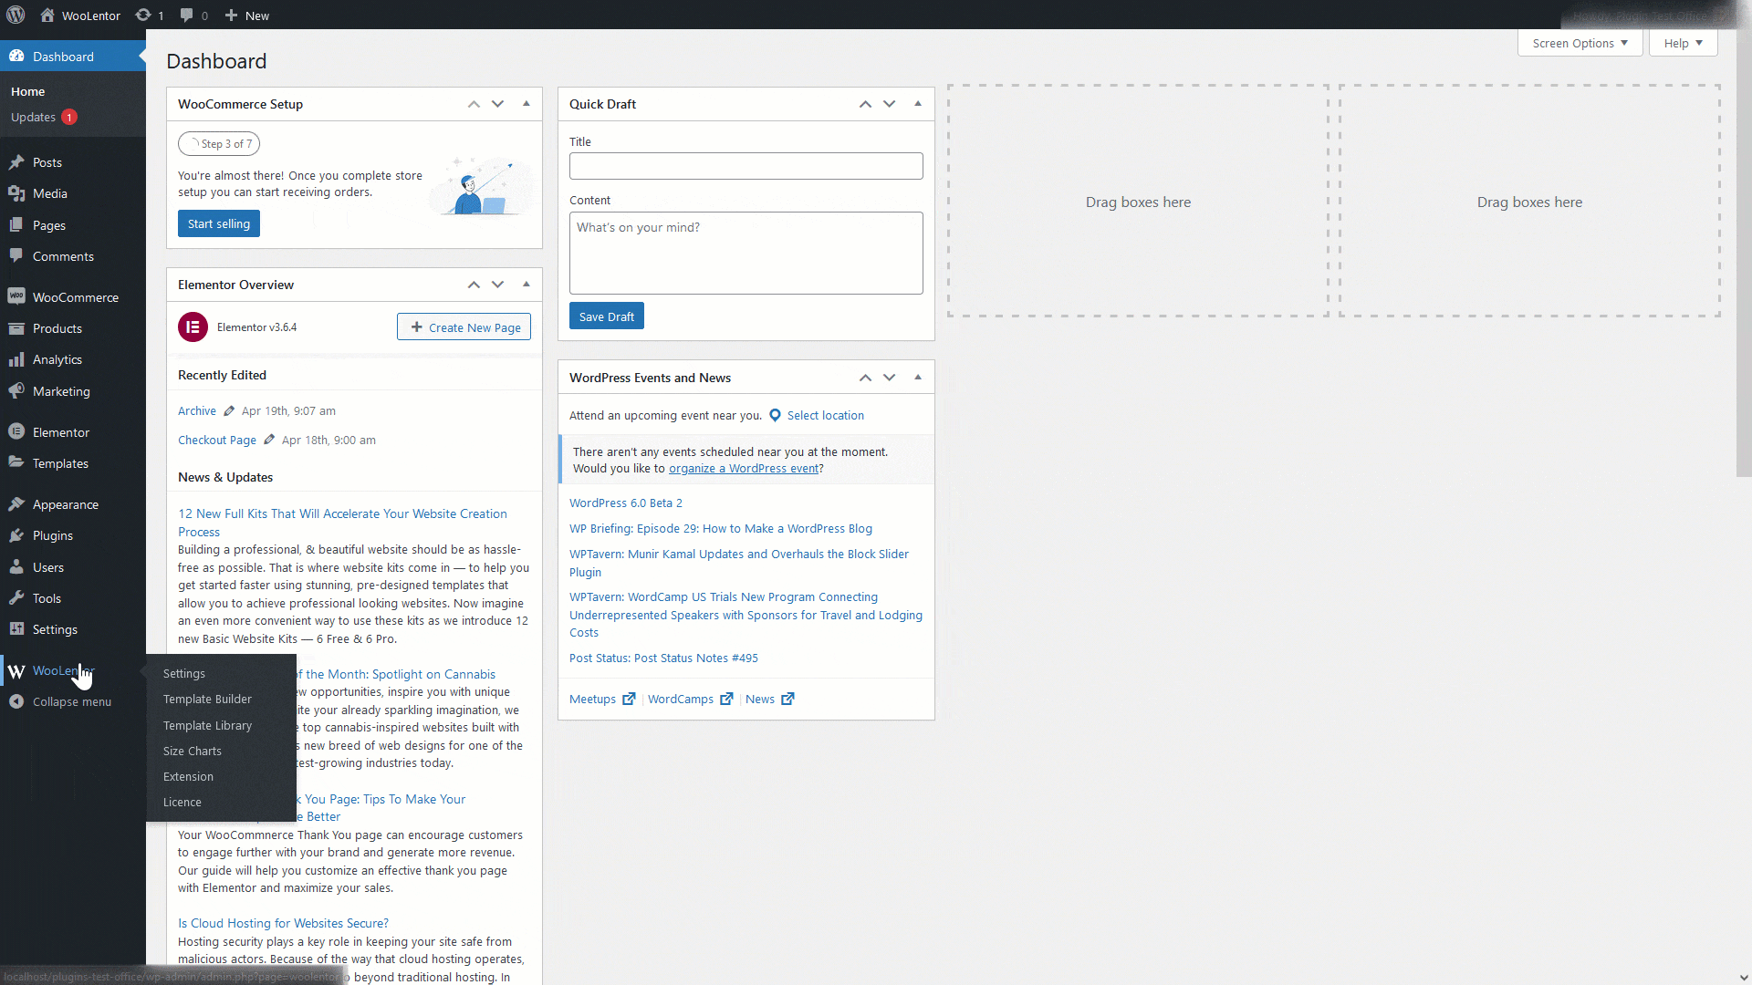Click the WooLentor W logo icon
Screen dimensions: 1752x985
click(x=16, y=671)
